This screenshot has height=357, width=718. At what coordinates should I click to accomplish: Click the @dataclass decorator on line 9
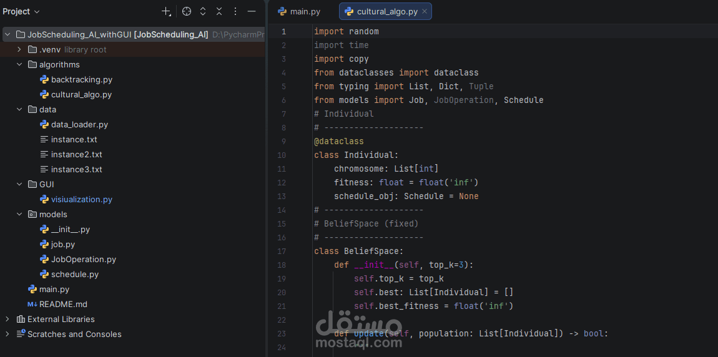tap(339, 142)
